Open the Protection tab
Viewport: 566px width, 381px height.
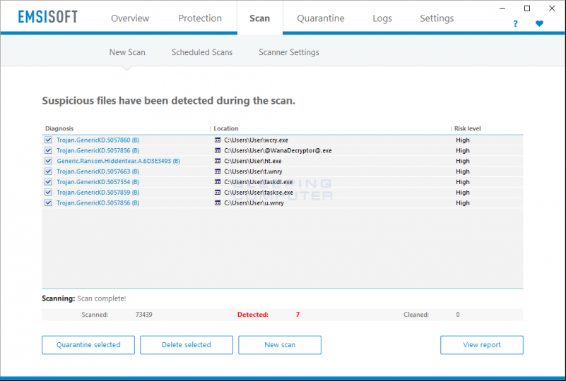pyautogui.click(x=200, y=18)
